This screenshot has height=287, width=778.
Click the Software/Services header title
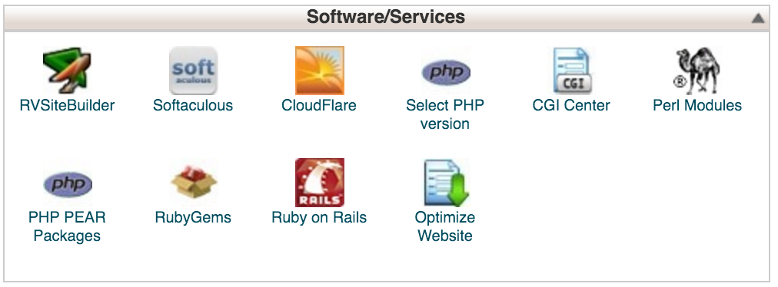pyautogui.click(x=385, y=17)
